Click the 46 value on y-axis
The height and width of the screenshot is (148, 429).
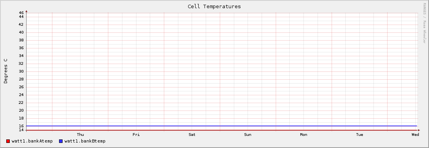pos(22,13)
